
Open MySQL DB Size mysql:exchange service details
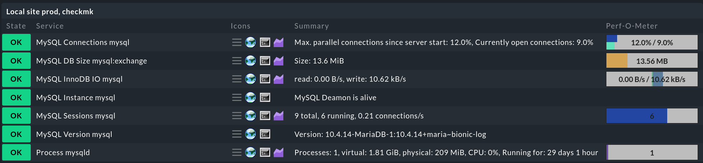92,61
